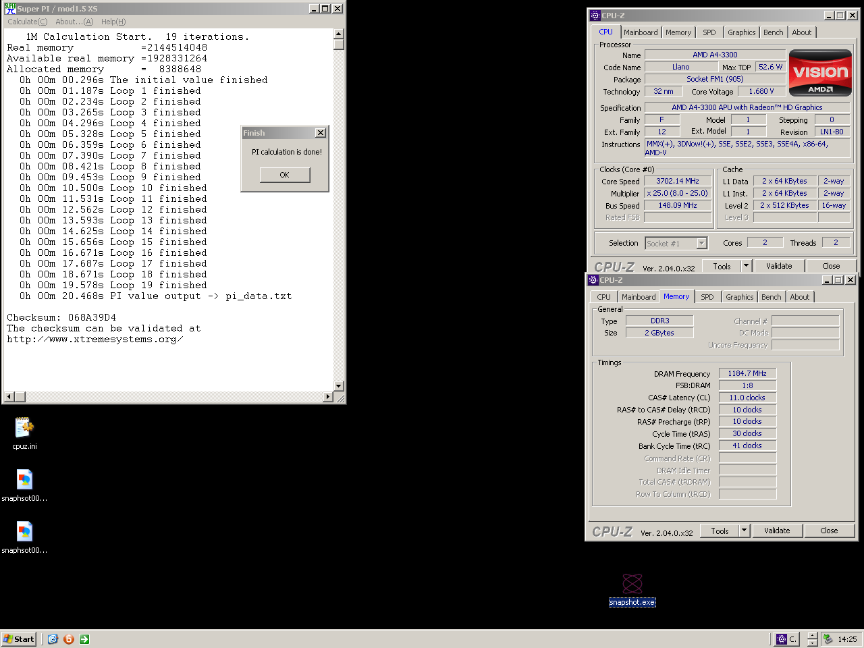Viewport: 864px width, 648px height.
Task: Select the snapshot.exe desktop icon
Action: point(632,590)
